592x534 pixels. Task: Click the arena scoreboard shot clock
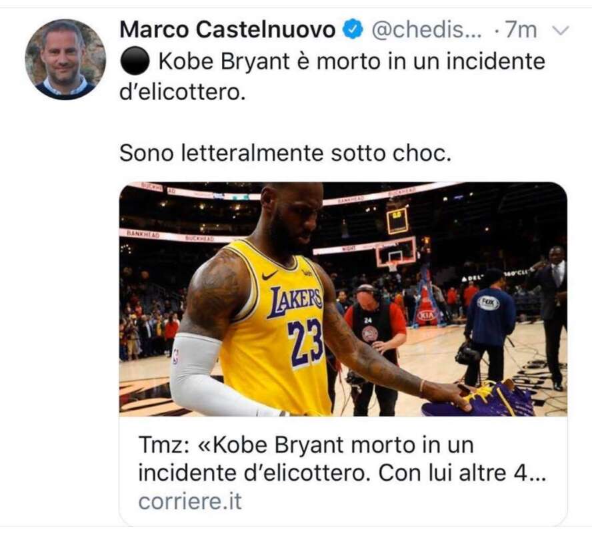pos(397,220)
